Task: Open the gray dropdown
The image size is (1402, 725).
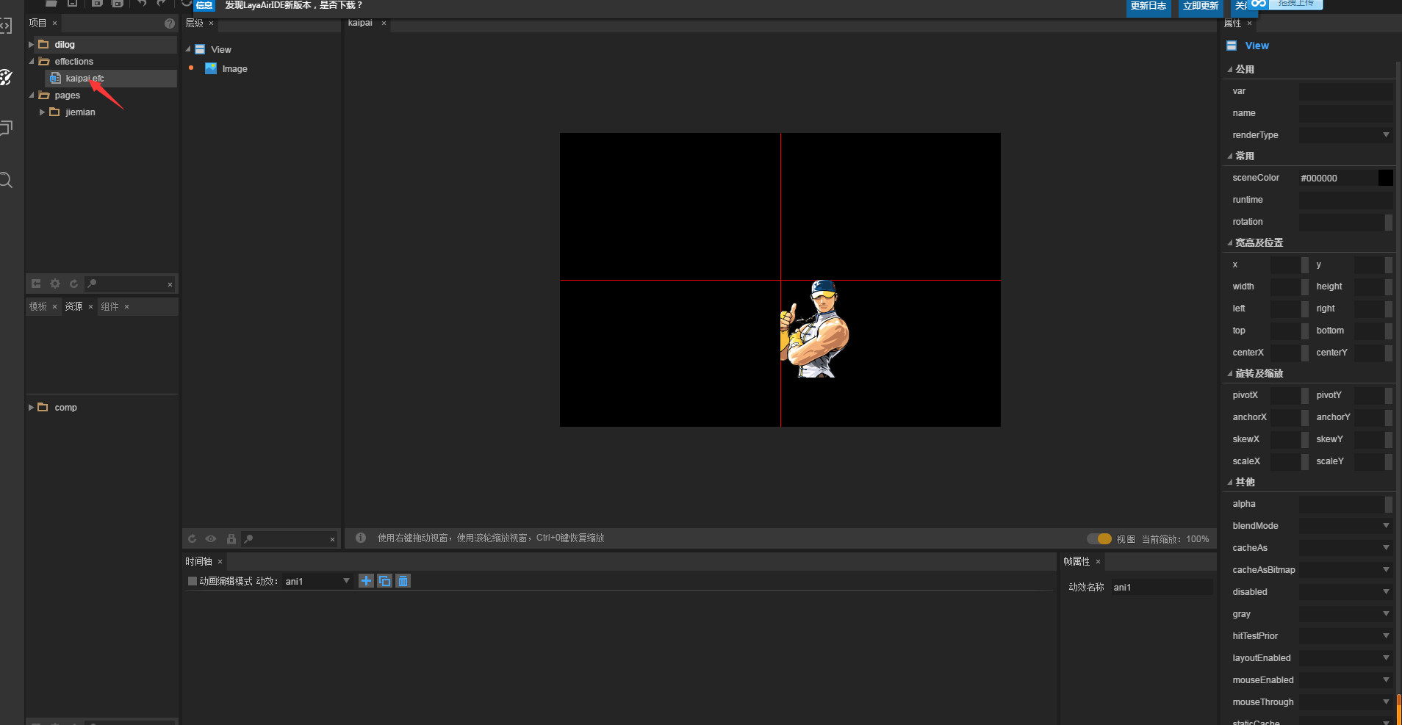Action: tap(1346, 614)
